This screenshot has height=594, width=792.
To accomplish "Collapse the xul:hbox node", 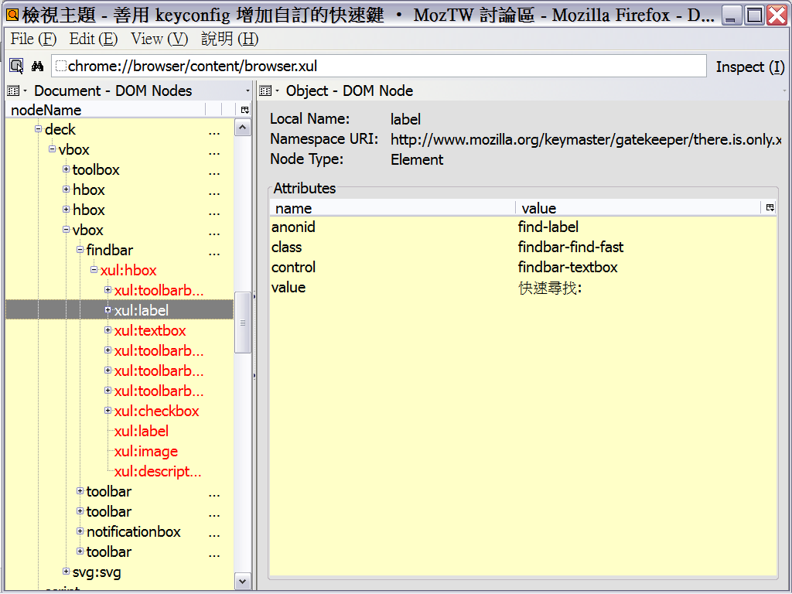I will point(94,270).
